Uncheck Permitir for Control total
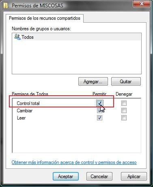The width and height of the screenshot is (153, 187). (100, 103)
